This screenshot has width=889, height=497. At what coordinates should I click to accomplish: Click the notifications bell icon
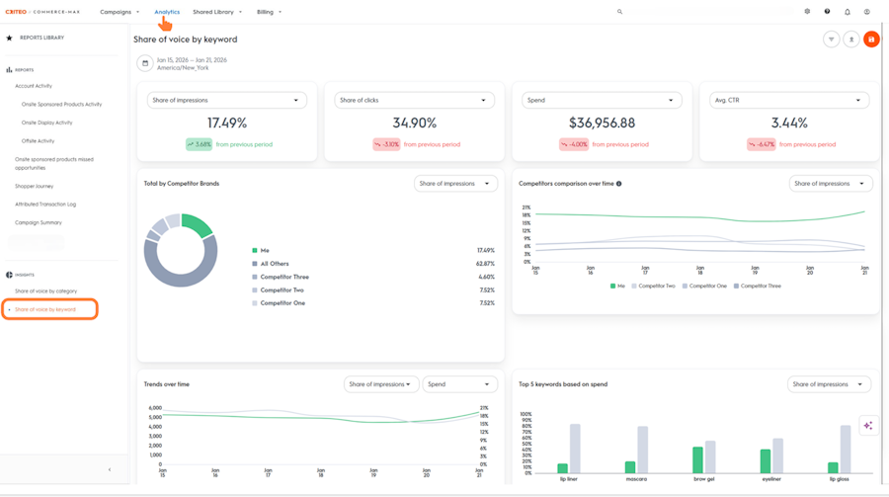(x=848, y=11)
